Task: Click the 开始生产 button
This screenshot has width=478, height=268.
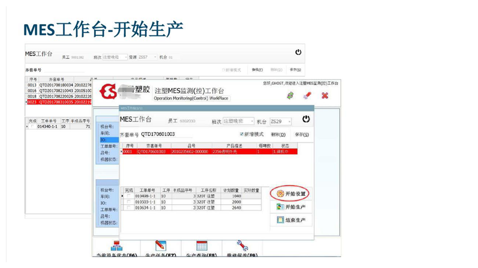Action: click(291, 207)
